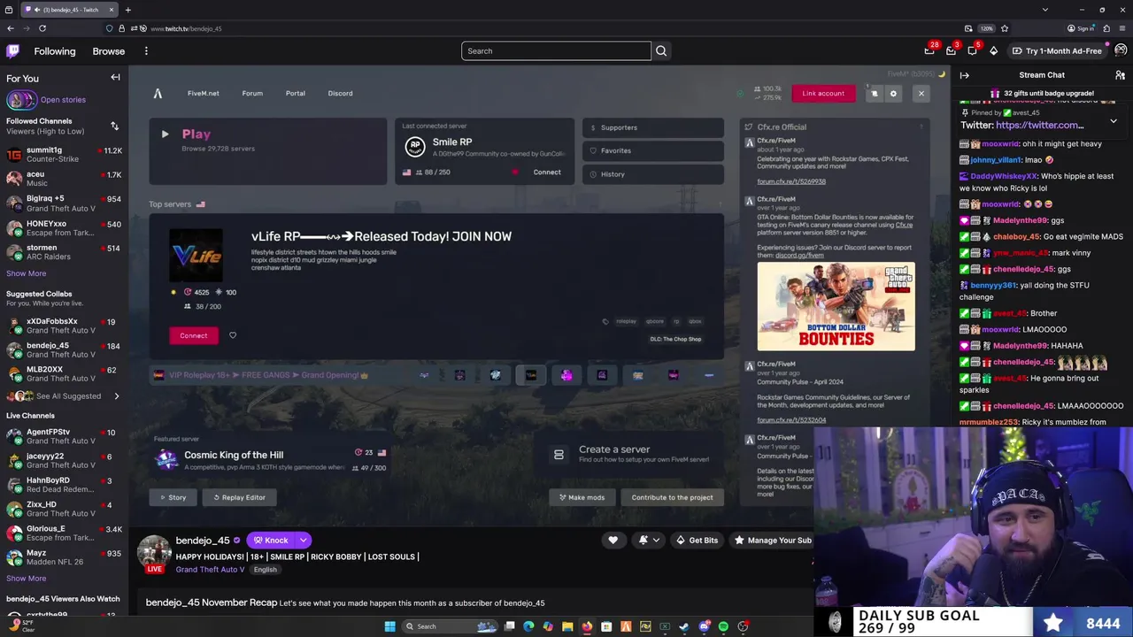The image size is (1133, 637).
Task: Open AgentFPStv live channel
Action: pyautogui.click(x=64, y=436)
